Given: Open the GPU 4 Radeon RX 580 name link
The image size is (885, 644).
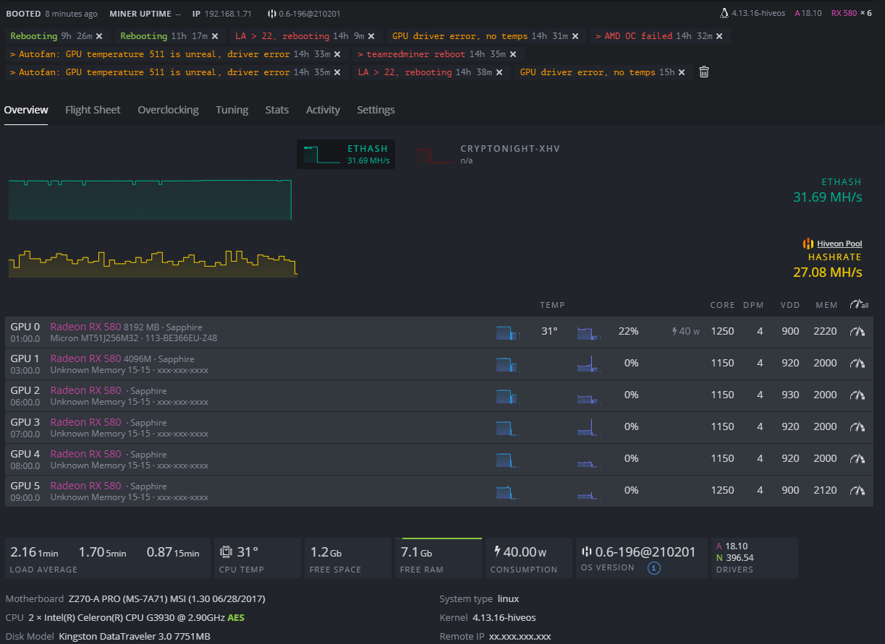Looking at the screenshot, I should [85, 454].
